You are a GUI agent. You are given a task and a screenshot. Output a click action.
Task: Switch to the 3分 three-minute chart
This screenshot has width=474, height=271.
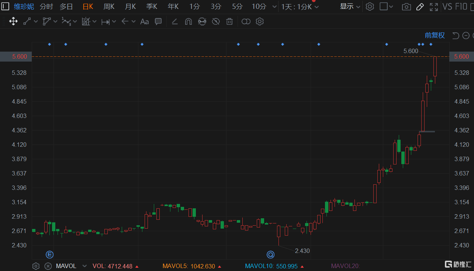(216, 6)
